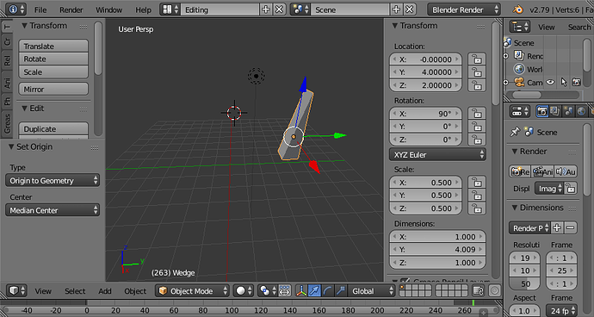The height and width of the screenshot is (317, 594).
Task: Select the rotate manipulator arc icon
Action: 328,291
